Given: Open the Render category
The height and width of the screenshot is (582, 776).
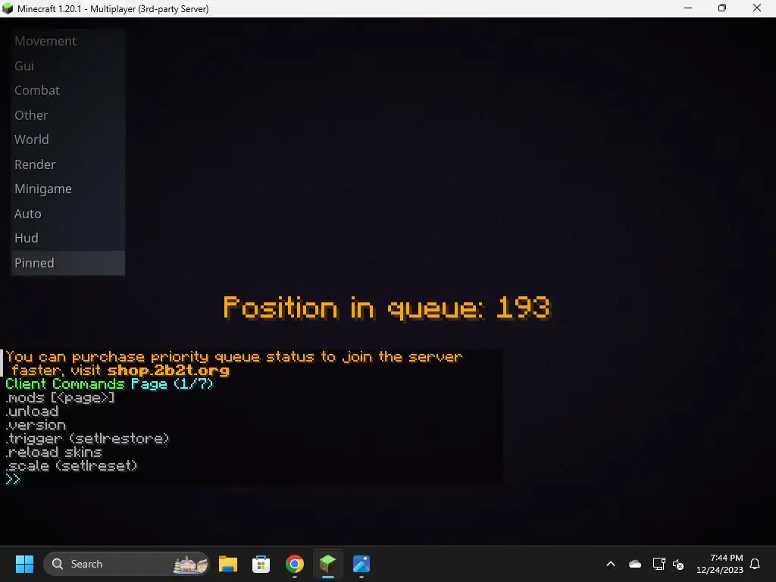Looking at the screenshot, I should coord(67,164).
